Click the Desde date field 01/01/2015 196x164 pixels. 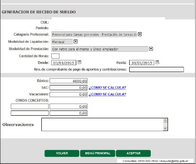(64, 63)
